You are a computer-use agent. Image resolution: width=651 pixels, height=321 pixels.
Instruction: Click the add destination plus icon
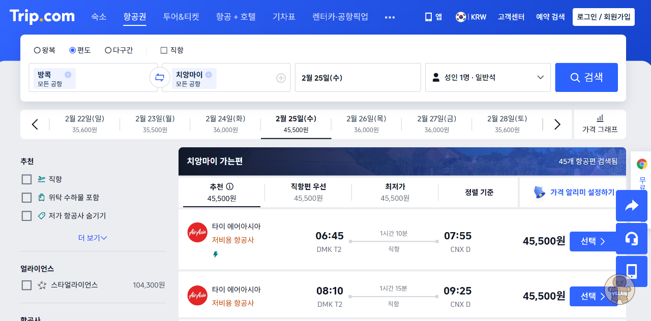tap(281, 78)
